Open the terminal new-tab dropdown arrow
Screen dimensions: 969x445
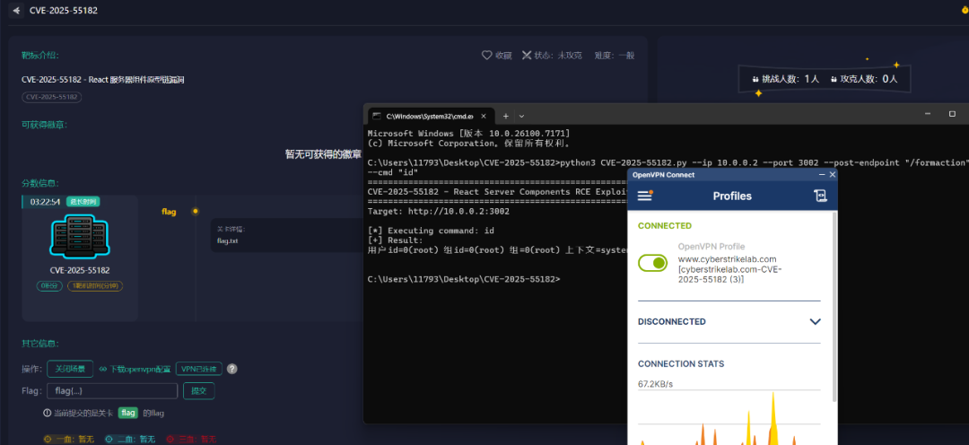[521, 116]
